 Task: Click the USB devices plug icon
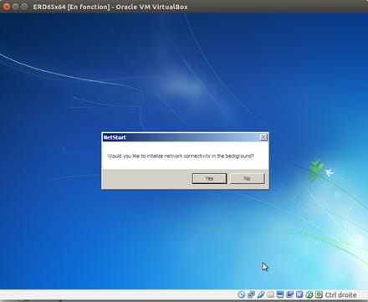(x=261, y=294)
